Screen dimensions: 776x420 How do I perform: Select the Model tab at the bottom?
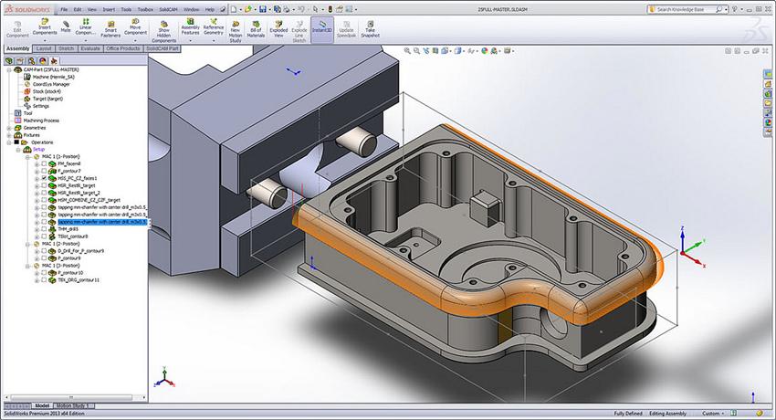(x=42, y=405)
